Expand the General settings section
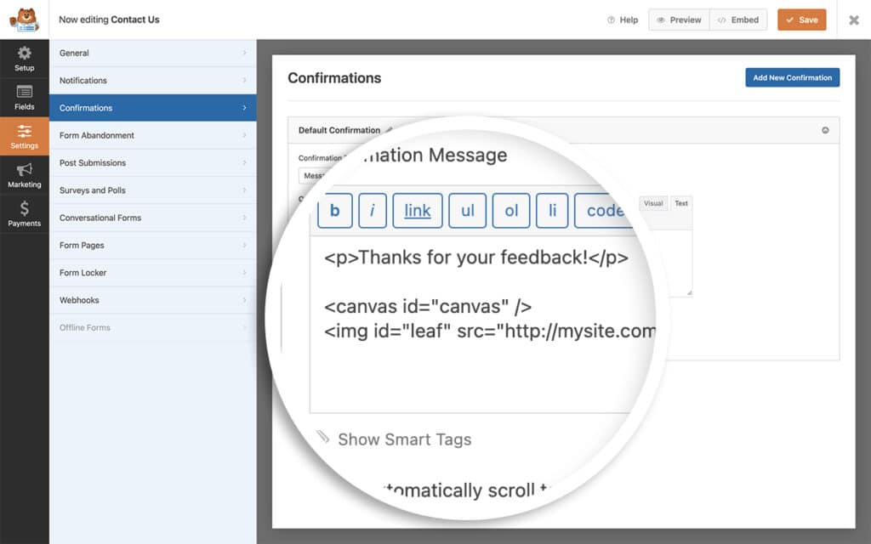 (x=152, y=53)
